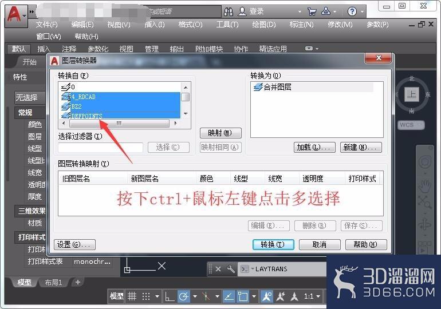
Task: Open the 绘图(D) menu
Action: (264, 25)
